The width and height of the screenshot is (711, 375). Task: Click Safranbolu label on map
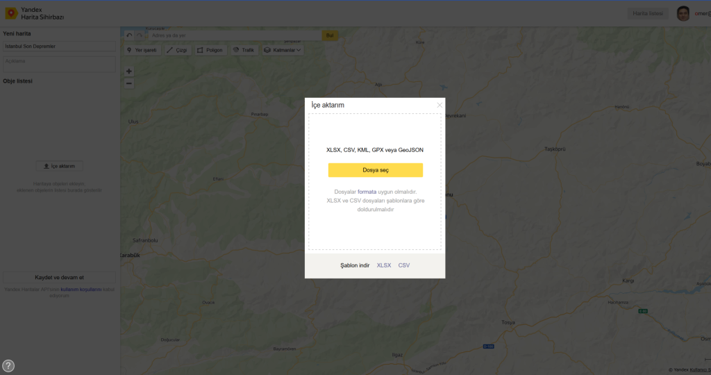145,240
